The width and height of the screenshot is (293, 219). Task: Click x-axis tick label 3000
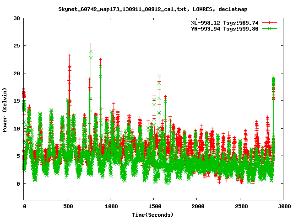(x=284, y=206)
